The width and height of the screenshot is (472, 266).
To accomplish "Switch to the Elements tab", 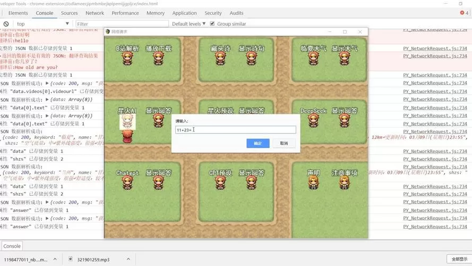I will click(18, 13).
